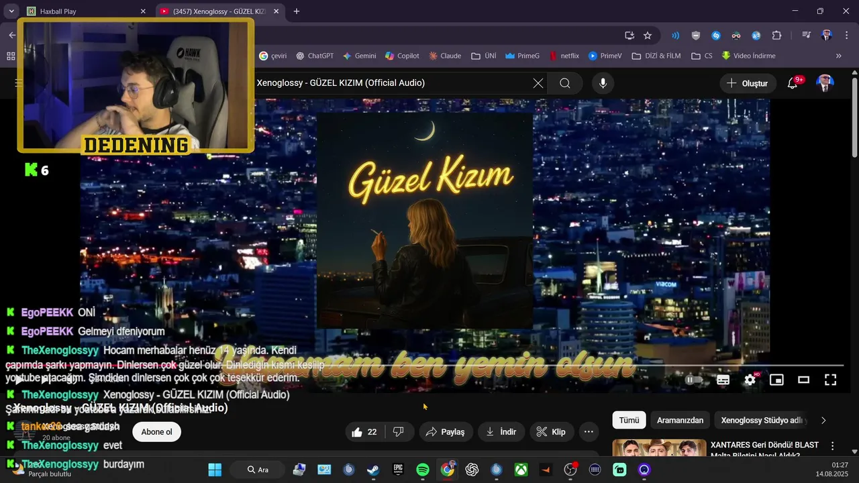859x483 pixels.
Task: Open the extensions puzzle menu
Action: (x=776, y=36)
